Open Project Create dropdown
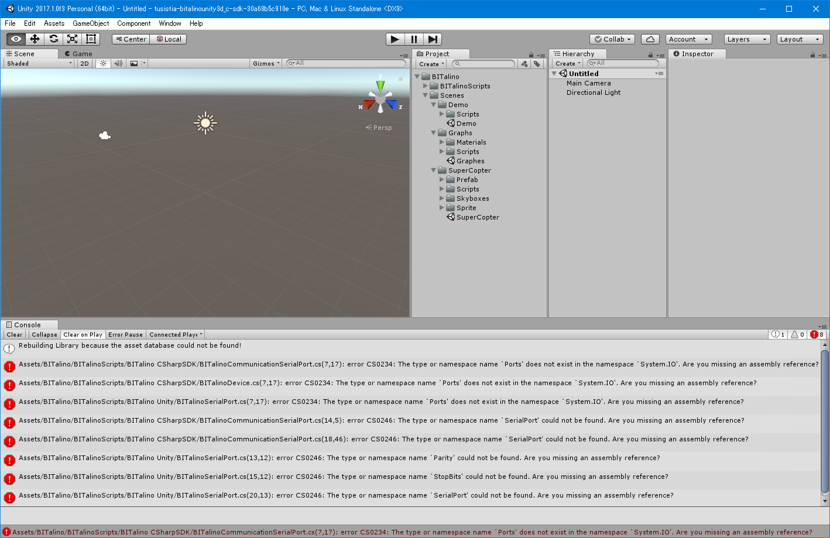This screenshot has width=830, height=538. (x=431, y=64)
